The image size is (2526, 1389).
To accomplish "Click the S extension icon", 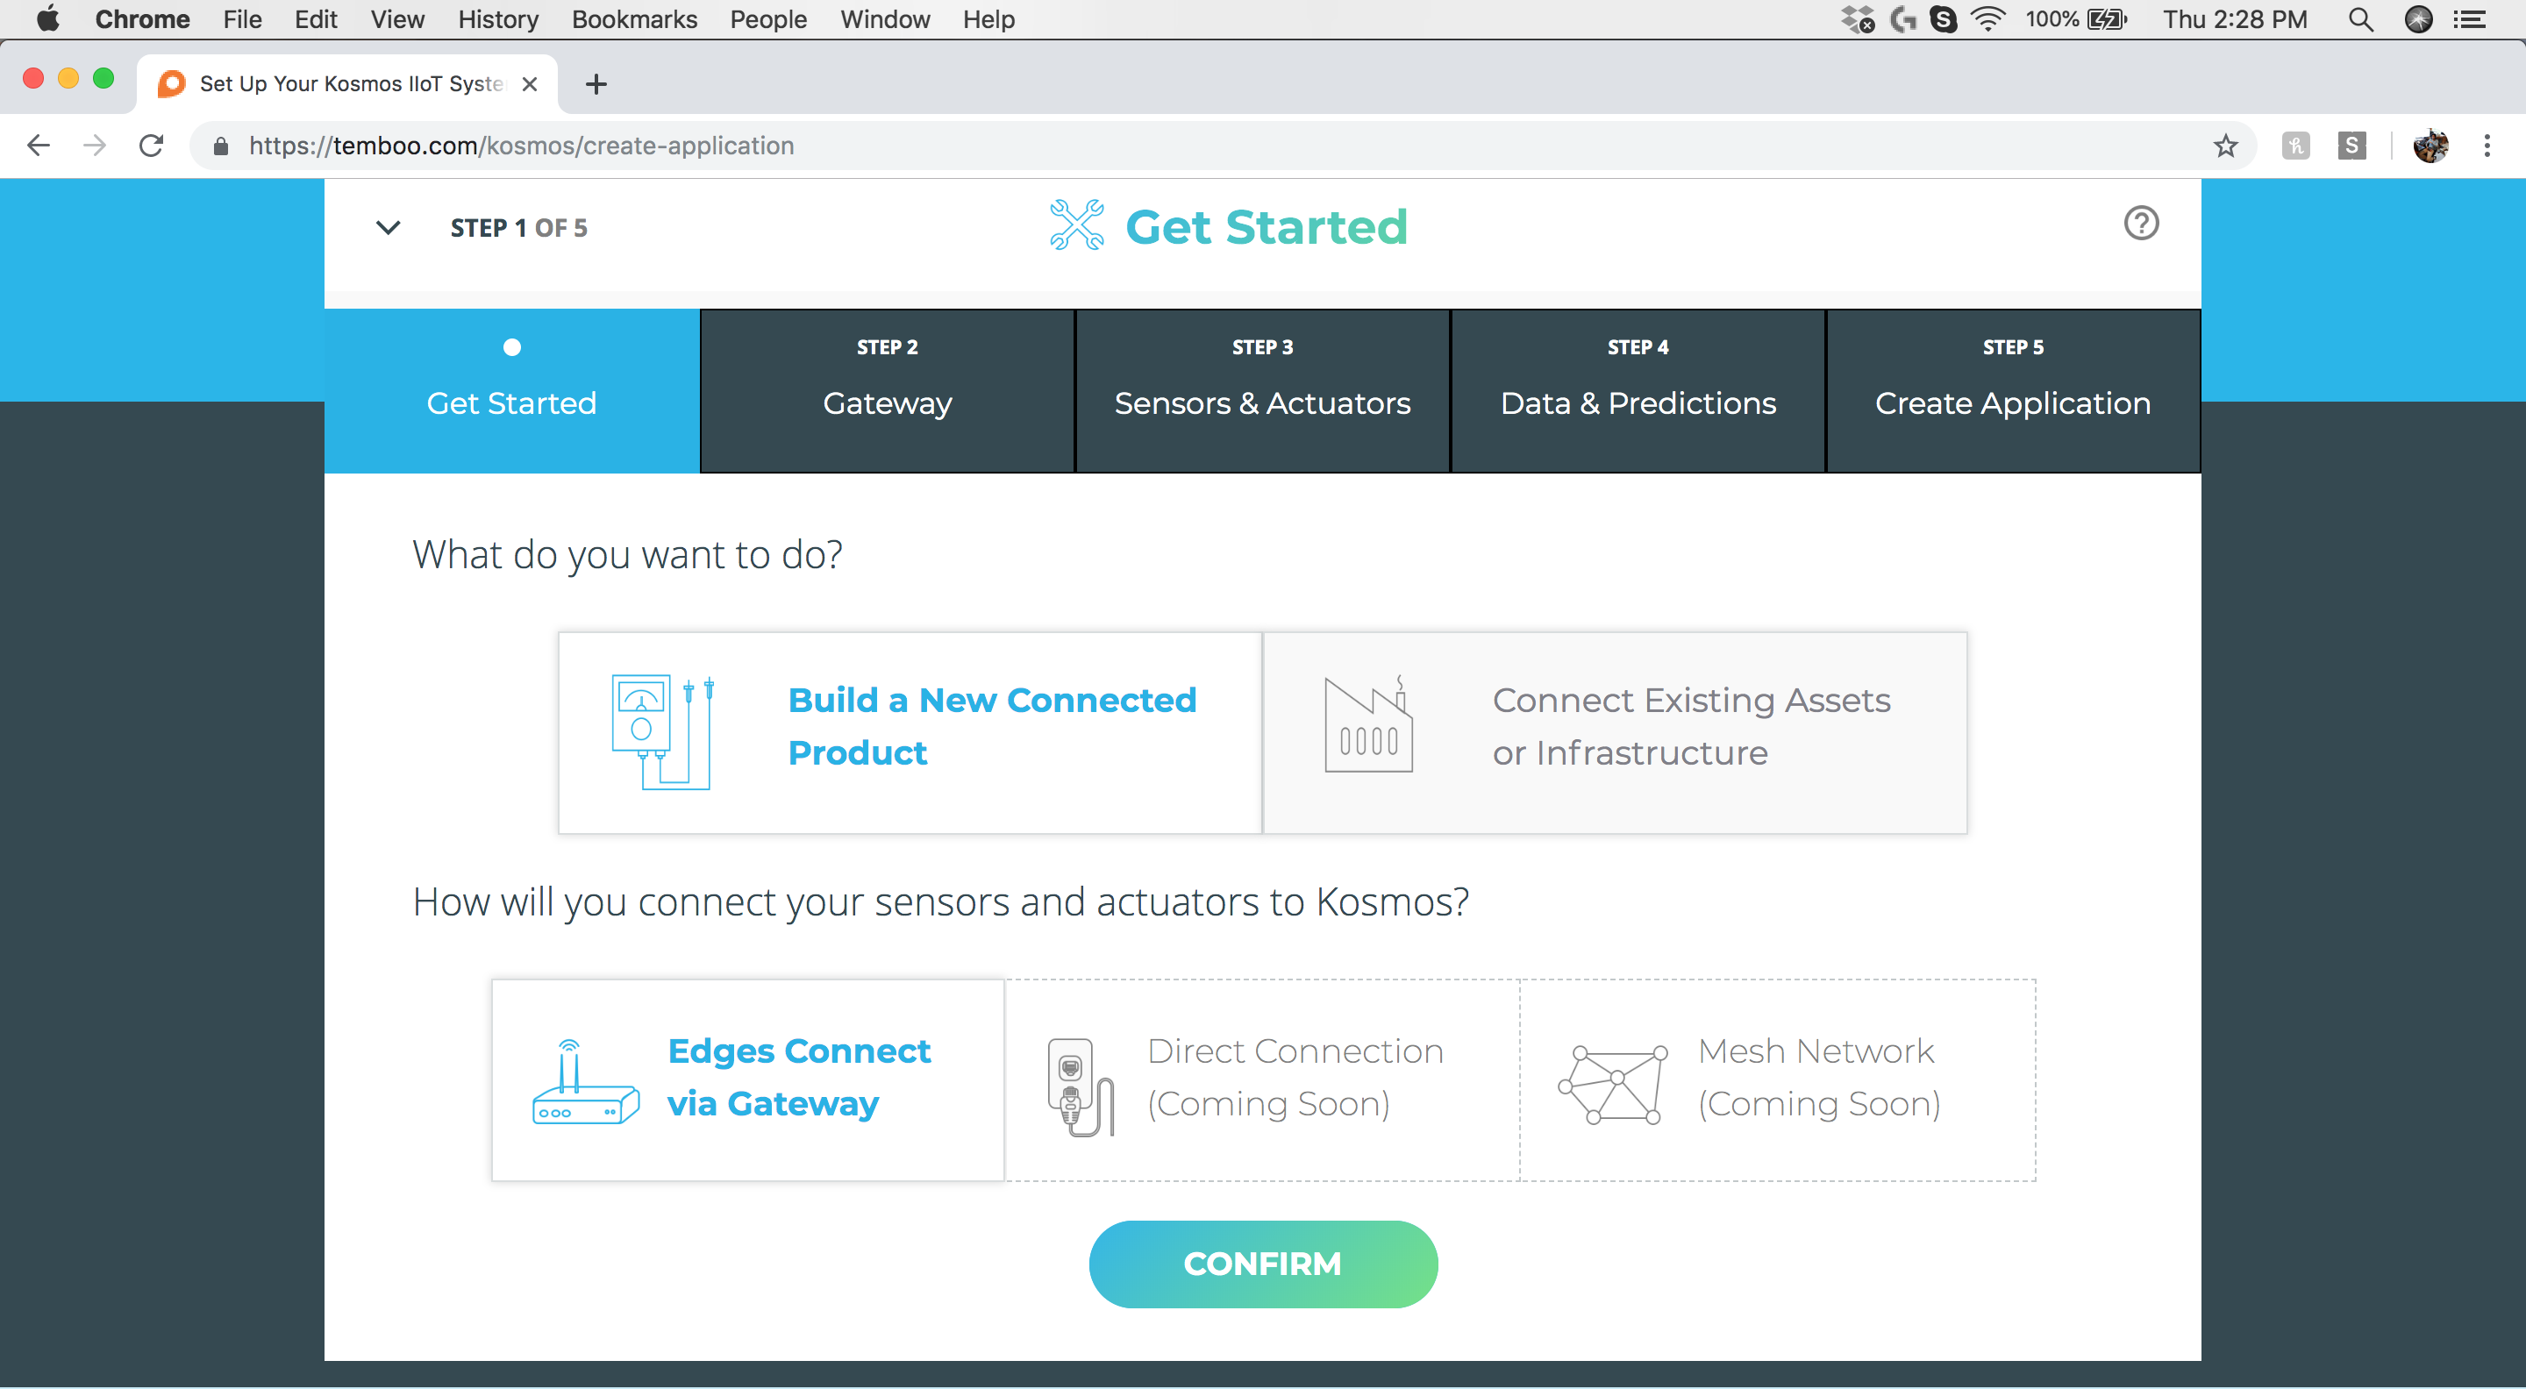I will [2351, 146].
